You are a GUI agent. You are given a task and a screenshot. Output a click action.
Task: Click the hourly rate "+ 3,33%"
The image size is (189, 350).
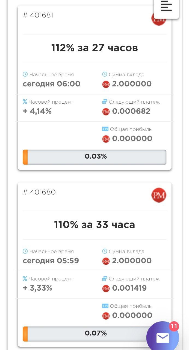tap(37, 288)
